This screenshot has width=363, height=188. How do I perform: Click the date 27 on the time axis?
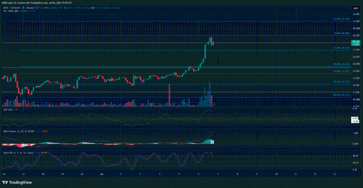23,174
